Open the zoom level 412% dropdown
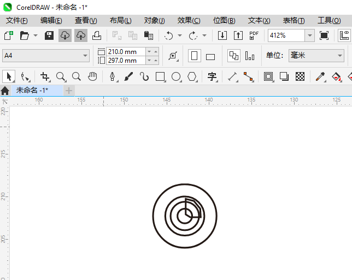 [309, 35]
